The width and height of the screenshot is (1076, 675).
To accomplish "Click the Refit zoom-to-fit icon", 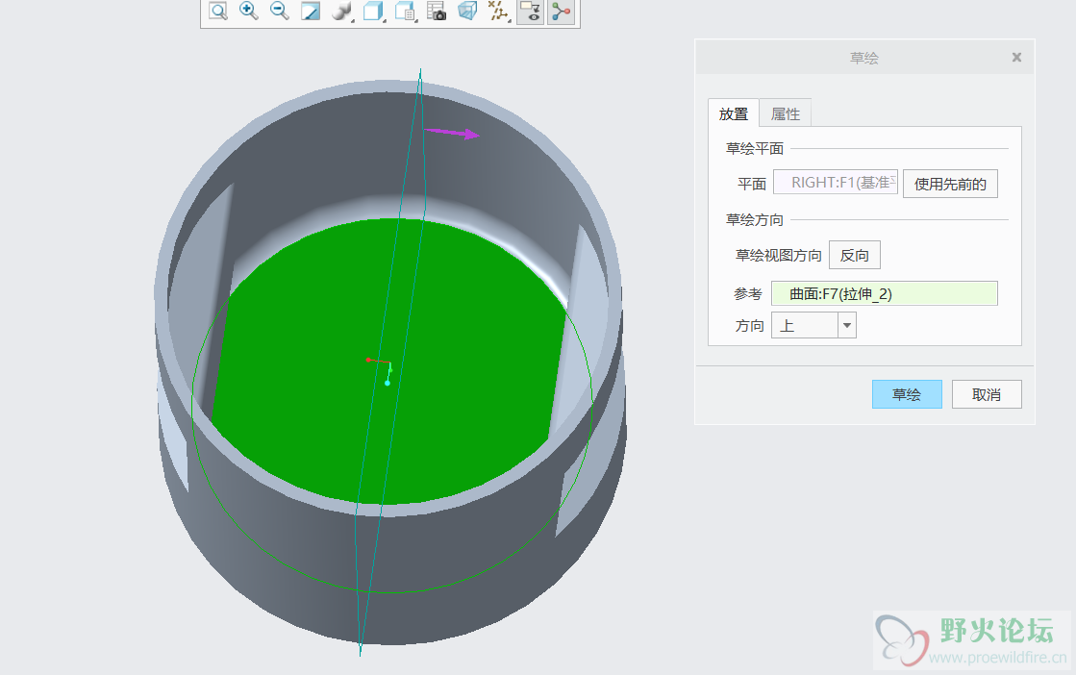I will click(218, 11).
